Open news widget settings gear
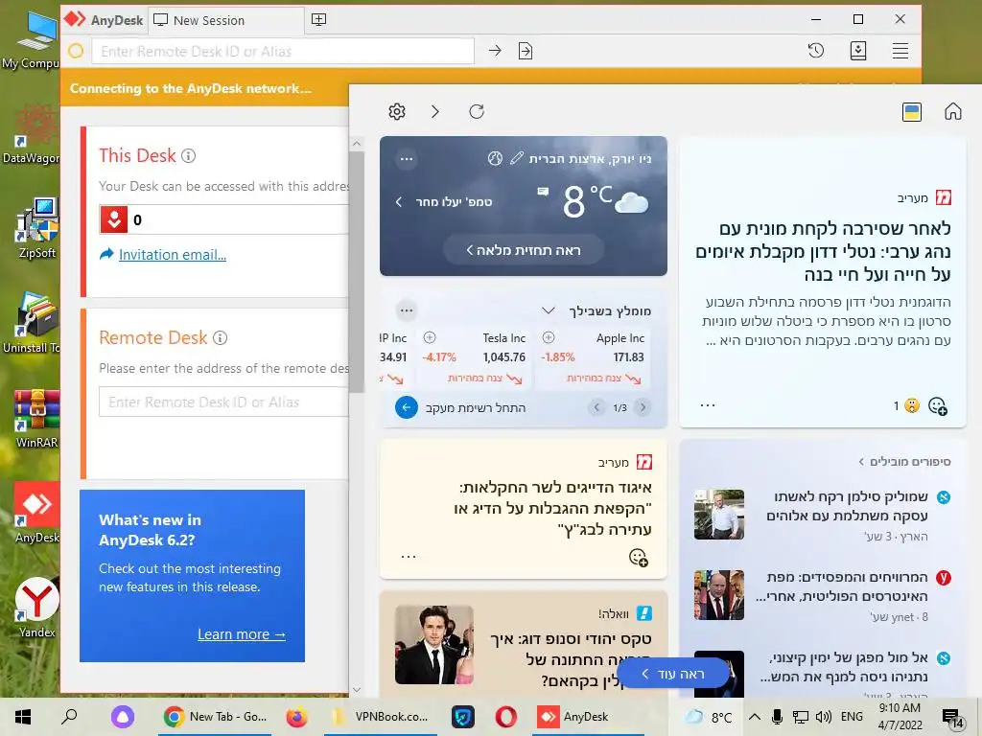The height and width of the screenshot is (736, 982). [397, 111]
